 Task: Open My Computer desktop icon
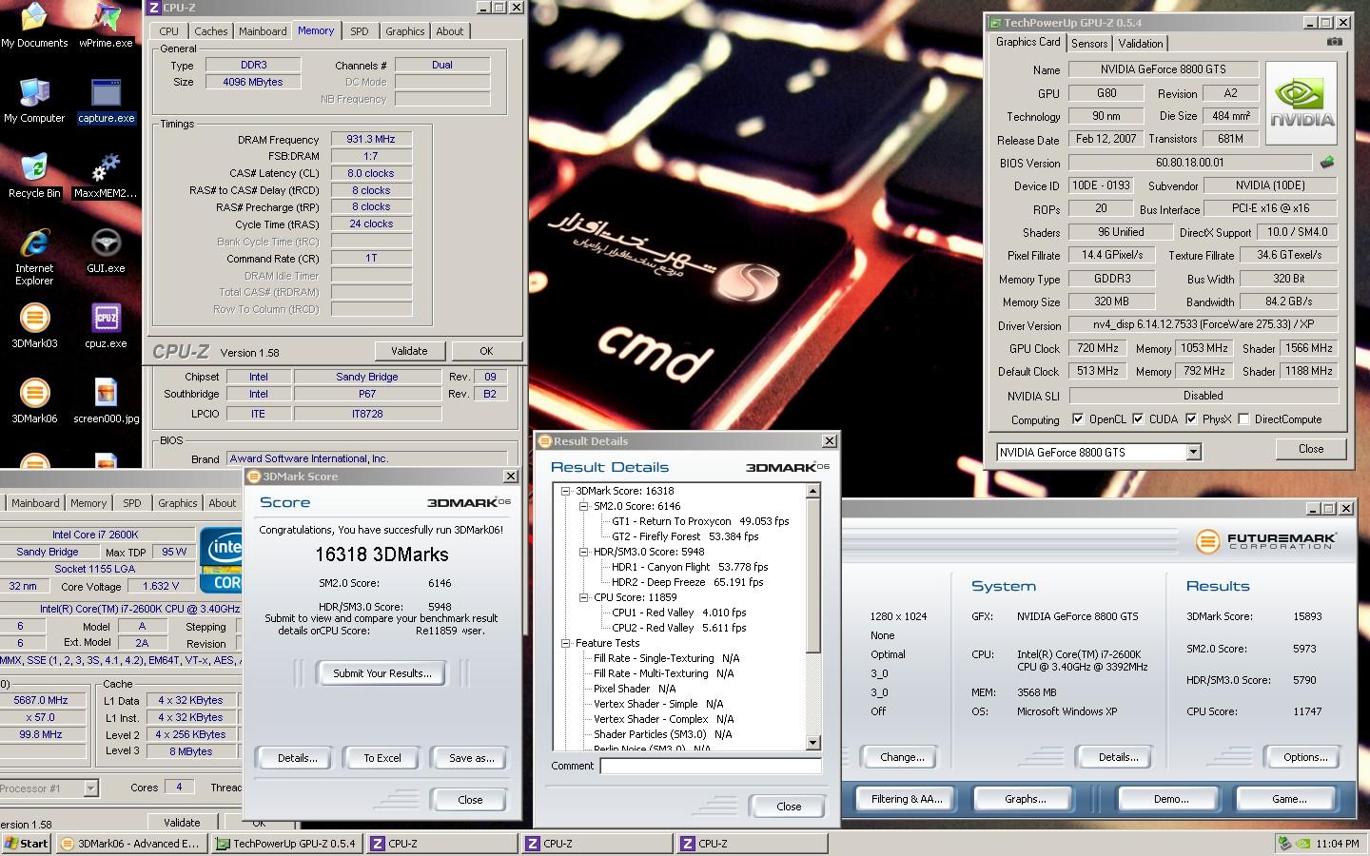pyautogui.click(x=34, y=101)
